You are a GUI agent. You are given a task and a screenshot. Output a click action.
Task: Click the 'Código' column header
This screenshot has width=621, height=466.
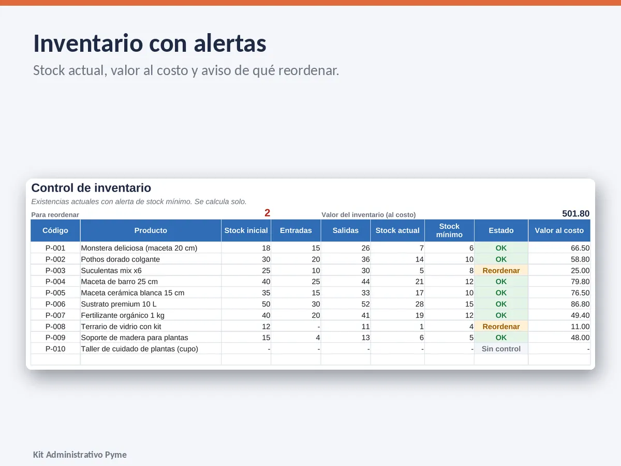click(55, 230)
